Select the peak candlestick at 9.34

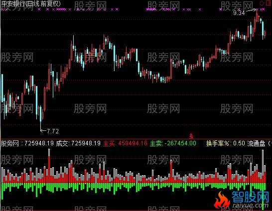[257, 17]
